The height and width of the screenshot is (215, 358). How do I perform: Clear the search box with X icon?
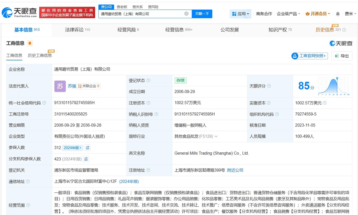[x=186, y=14]
